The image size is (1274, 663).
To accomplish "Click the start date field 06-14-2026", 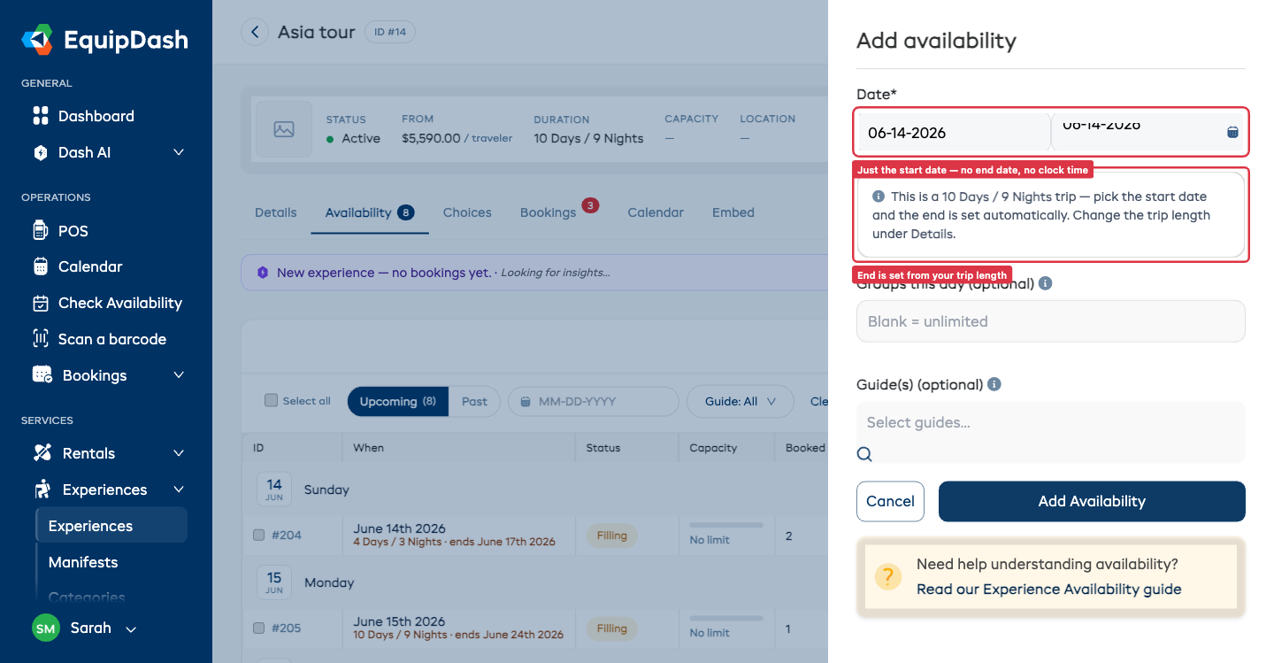I will click(954, 133).
